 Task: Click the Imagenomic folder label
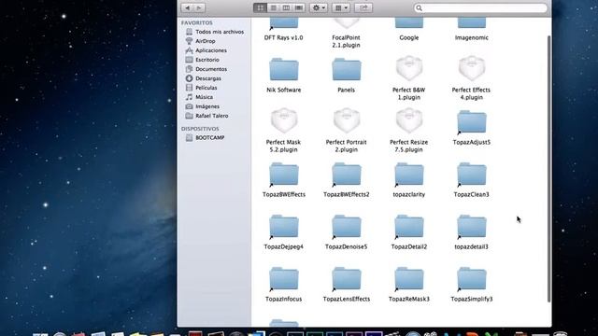point(471,37)
